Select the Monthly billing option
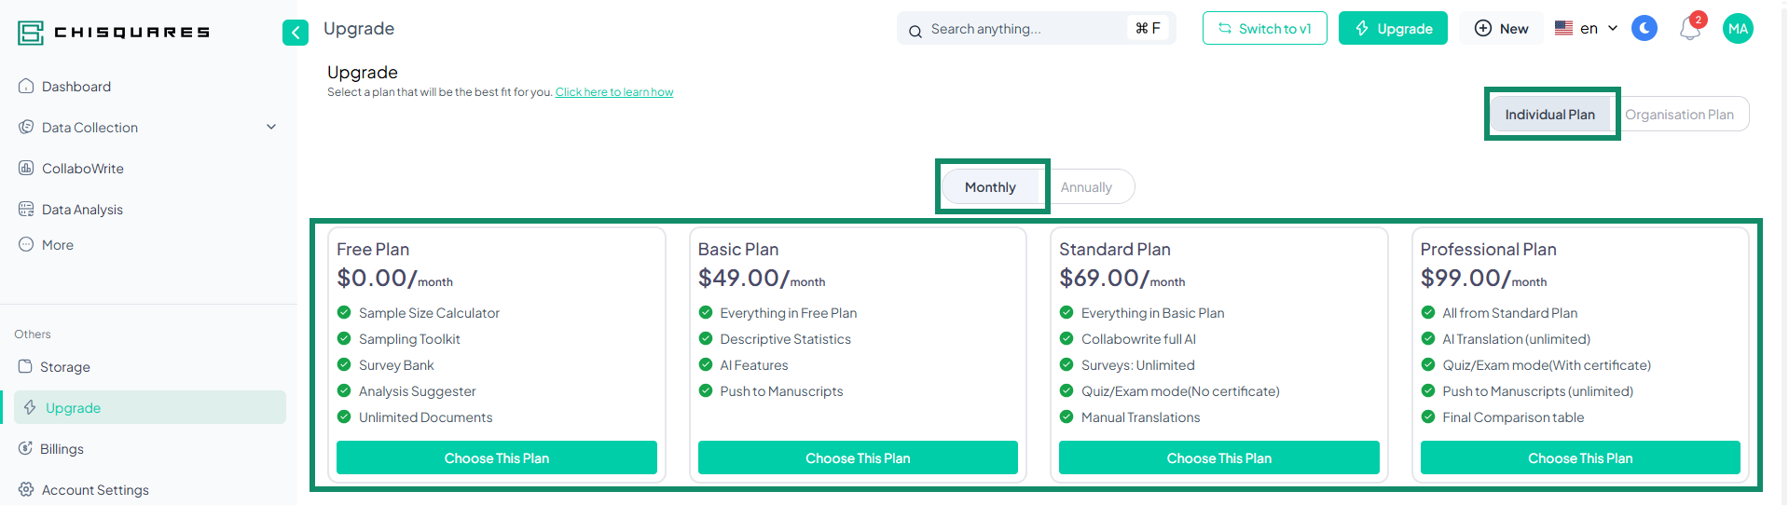 (x=990, y=187)
